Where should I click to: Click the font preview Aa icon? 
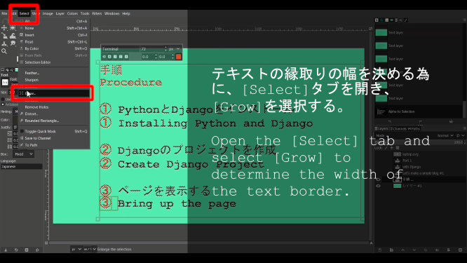pos(5,82)
